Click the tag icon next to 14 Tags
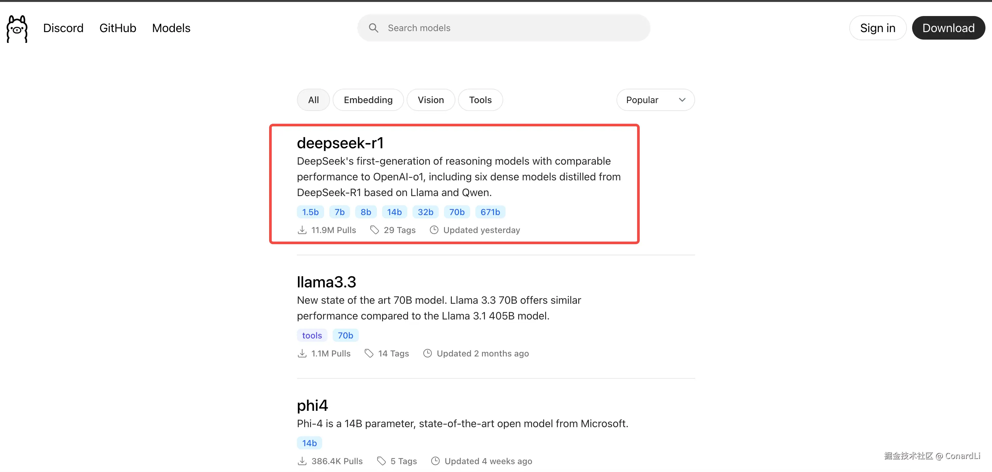 pos(369,354)
